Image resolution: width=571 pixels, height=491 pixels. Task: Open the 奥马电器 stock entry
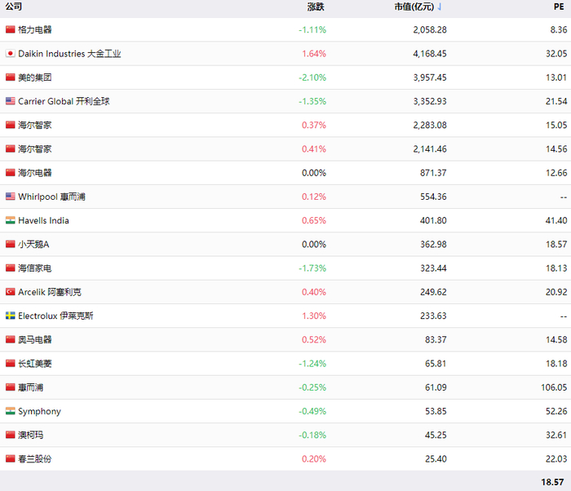(35, 339)
